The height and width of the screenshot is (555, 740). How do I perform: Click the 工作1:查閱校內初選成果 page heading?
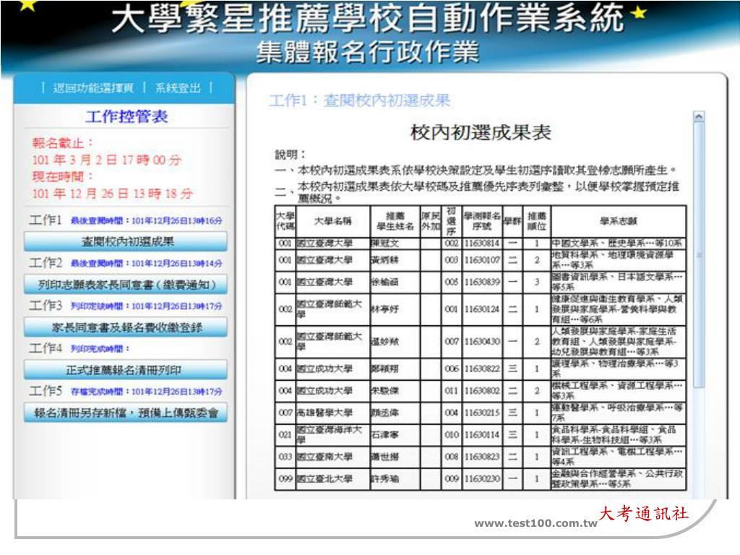click(360, 100)
